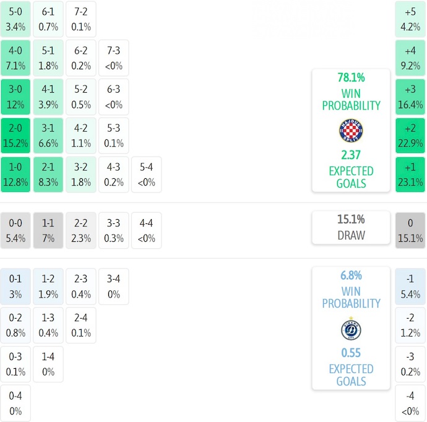This screenshot has width=427, height=422.
Task: Select the 7-2 scoreline tile
Action: (81, 19)
